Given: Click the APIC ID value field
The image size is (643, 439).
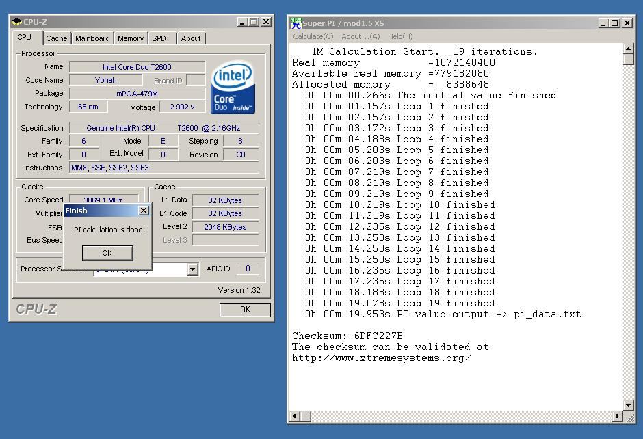Looking at the screenshot, I should tap(248, 269).
